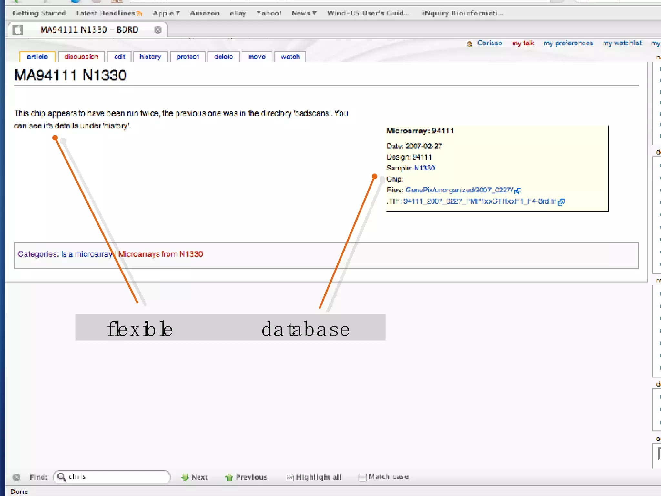Click the green Previous arrow icon
Screen dimensions: 661x496
coord(229,477)
